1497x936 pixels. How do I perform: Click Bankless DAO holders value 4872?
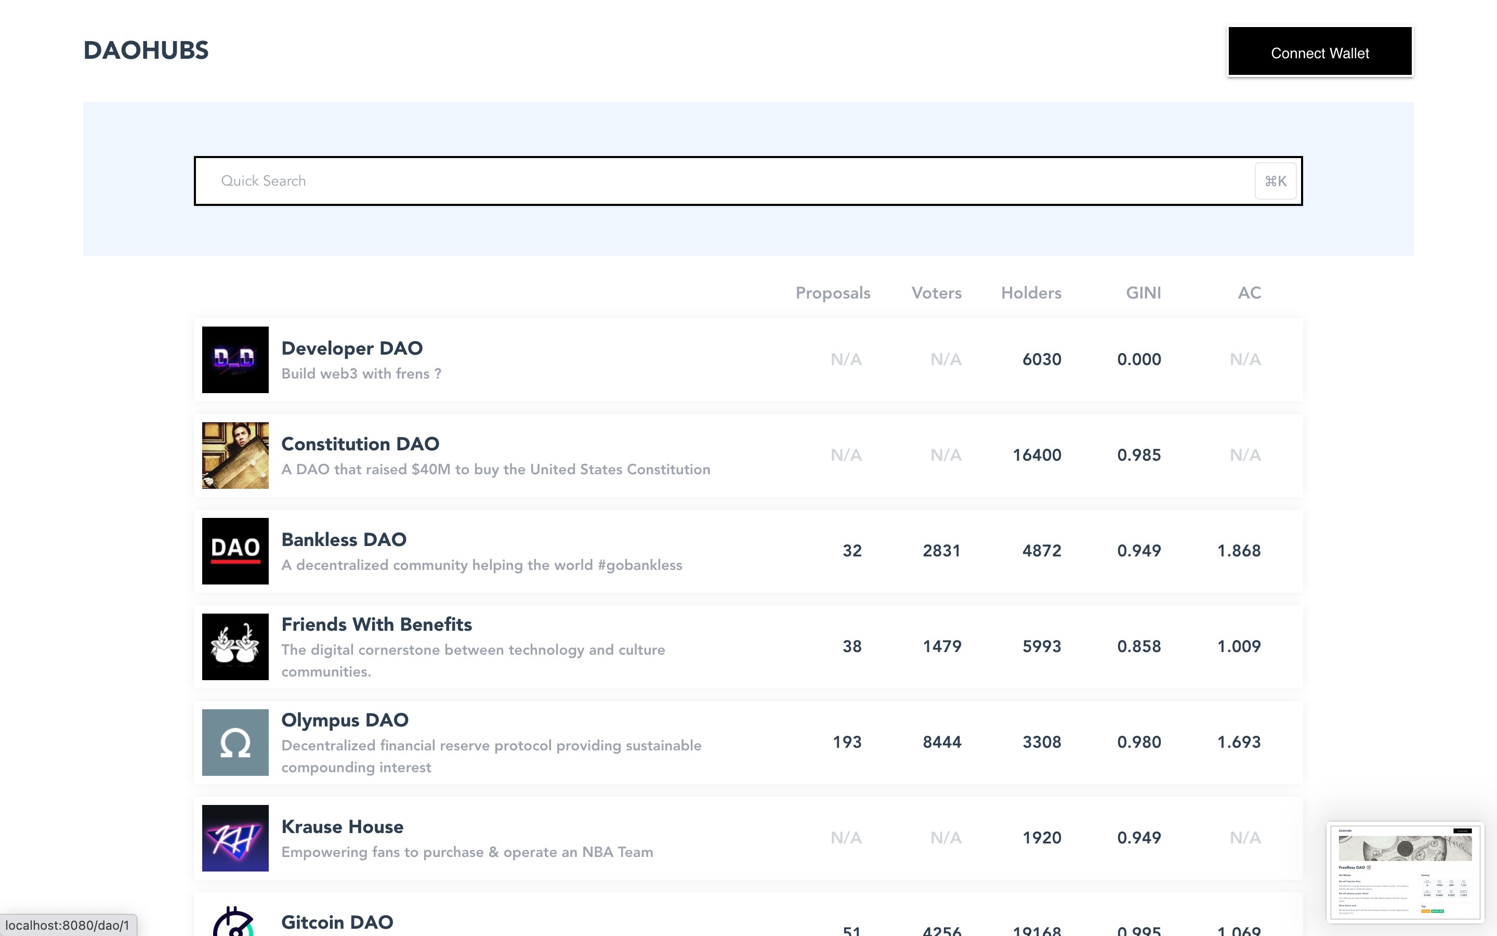click(x=1042, y=551)
